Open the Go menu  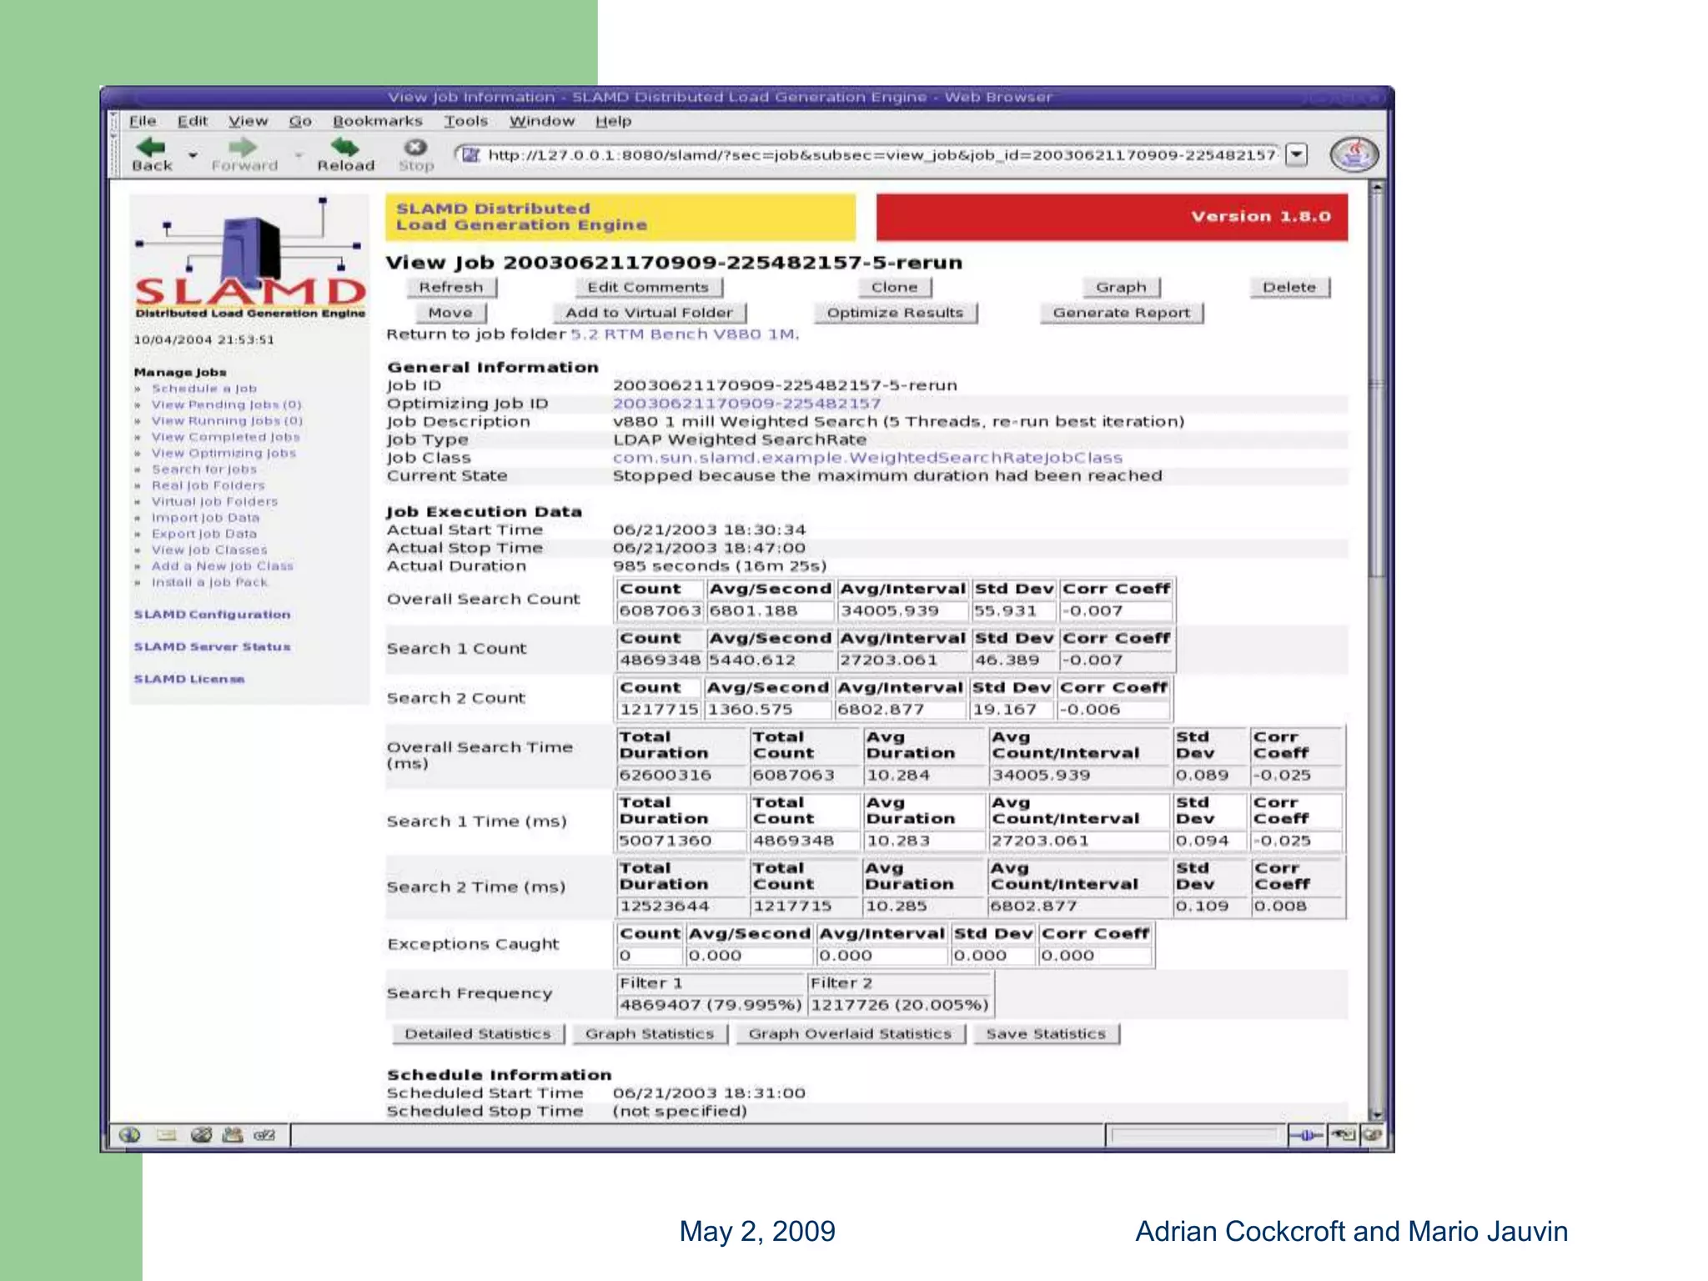point(299,121)
